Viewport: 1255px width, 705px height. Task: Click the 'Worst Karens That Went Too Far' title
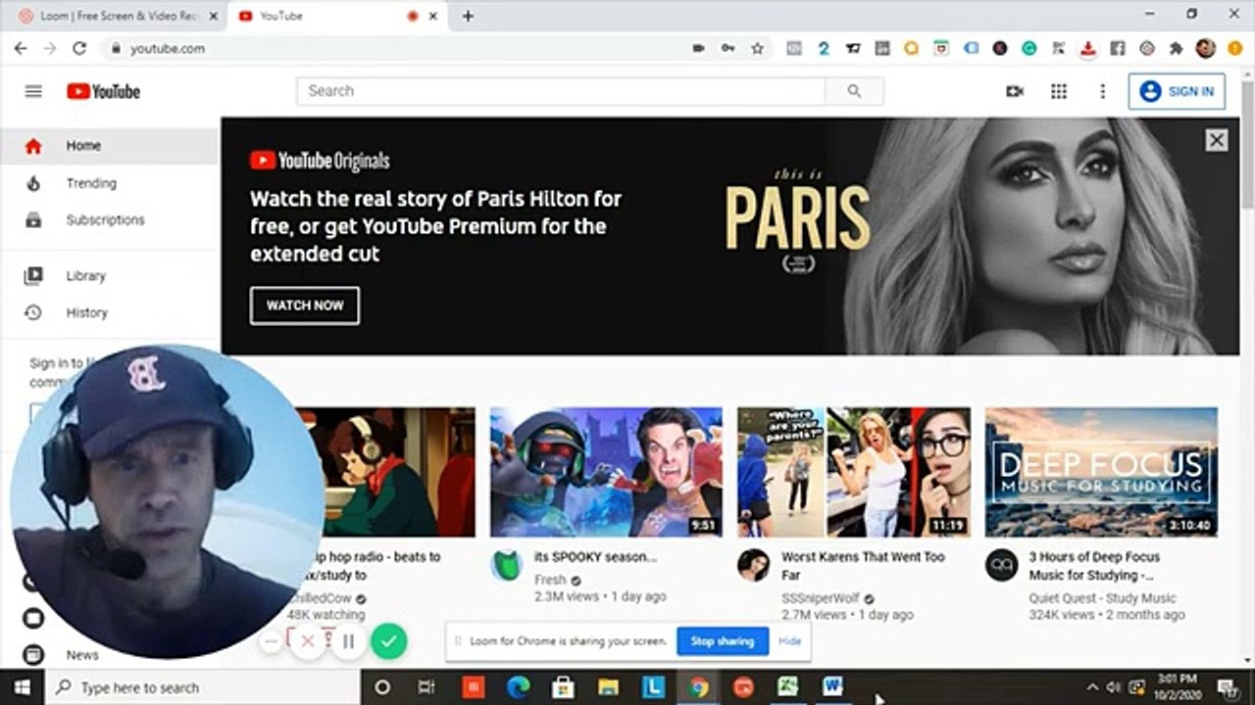tap(863, 566)
